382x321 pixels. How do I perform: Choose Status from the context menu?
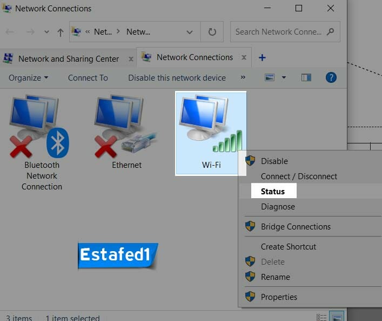(272, 191)
